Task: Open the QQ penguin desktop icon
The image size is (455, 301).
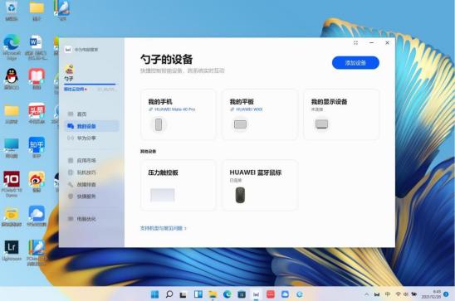Action: coord(12,79)
